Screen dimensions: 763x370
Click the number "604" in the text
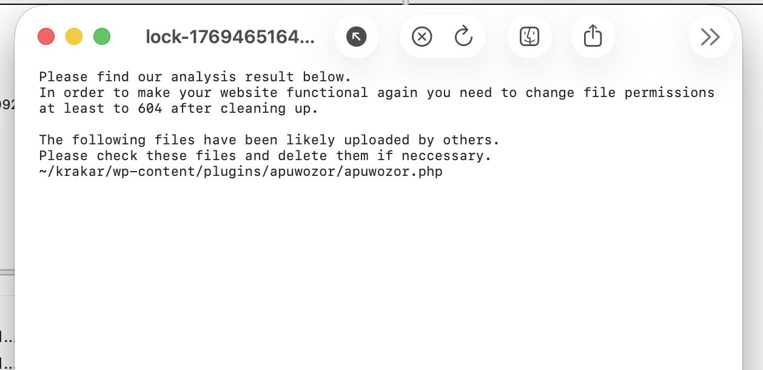[150, 109]
